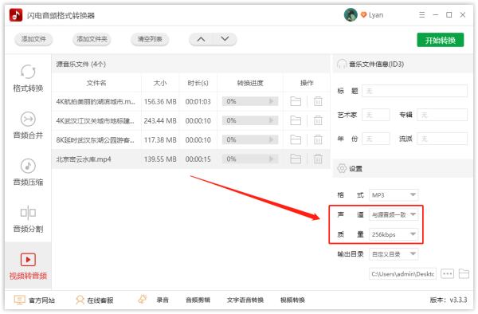Viewport: 478px width, 314px height.
Task: Click the 文件名 column header
Action: 96,83
